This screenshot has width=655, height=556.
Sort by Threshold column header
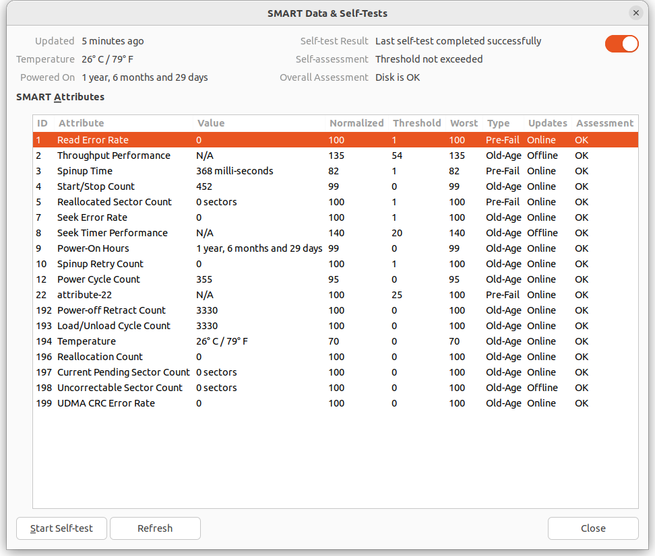click(x=416, y=123)
